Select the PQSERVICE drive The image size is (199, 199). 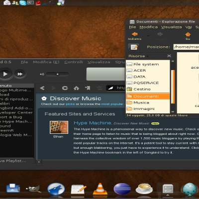tap(148, 83)
